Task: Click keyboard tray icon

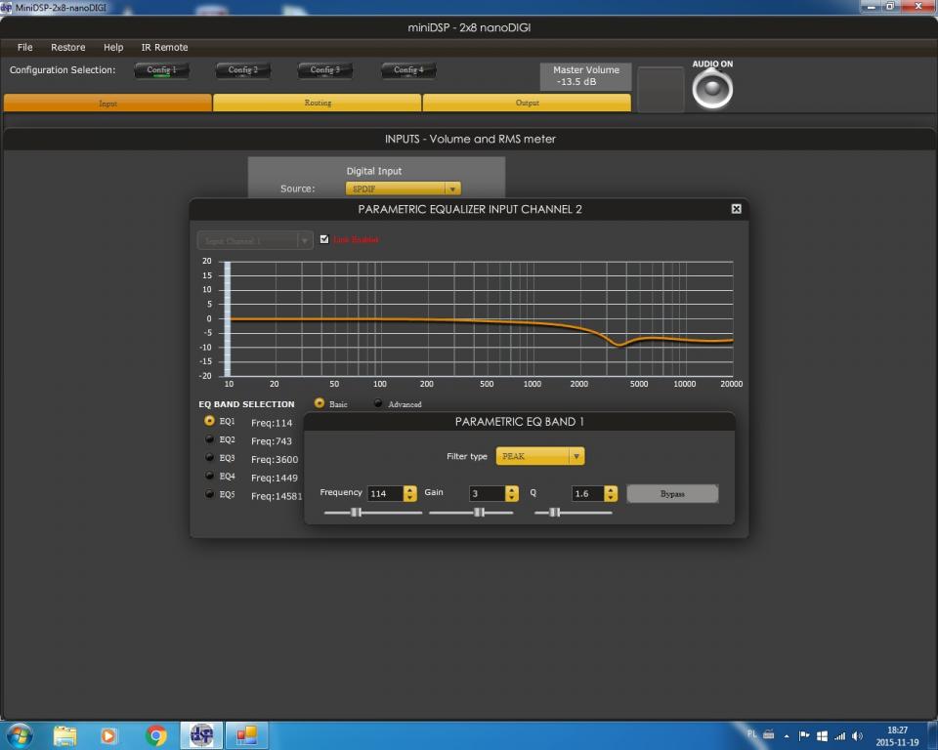Action: pos(769,734)
